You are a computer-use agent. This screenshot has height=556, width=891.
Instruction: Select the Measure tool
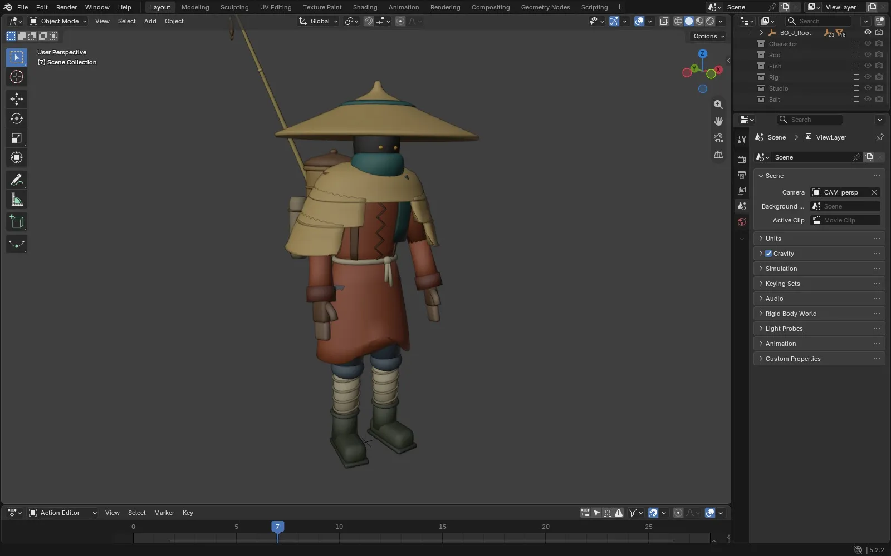point(17,200)
